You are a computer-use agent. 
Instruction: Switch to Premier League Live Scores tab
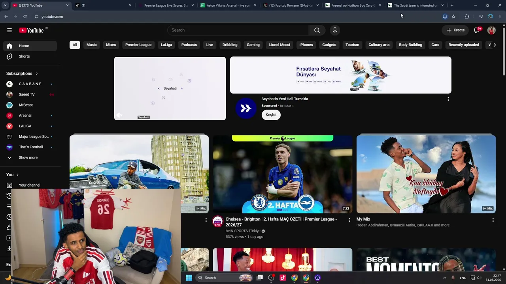click(x=166, y=6)
